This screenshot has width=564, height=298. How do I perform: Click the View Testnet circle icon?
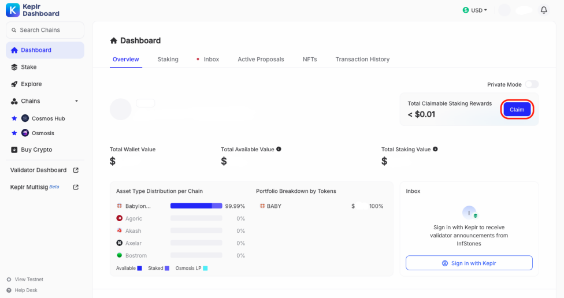click(x=9, y=280)
